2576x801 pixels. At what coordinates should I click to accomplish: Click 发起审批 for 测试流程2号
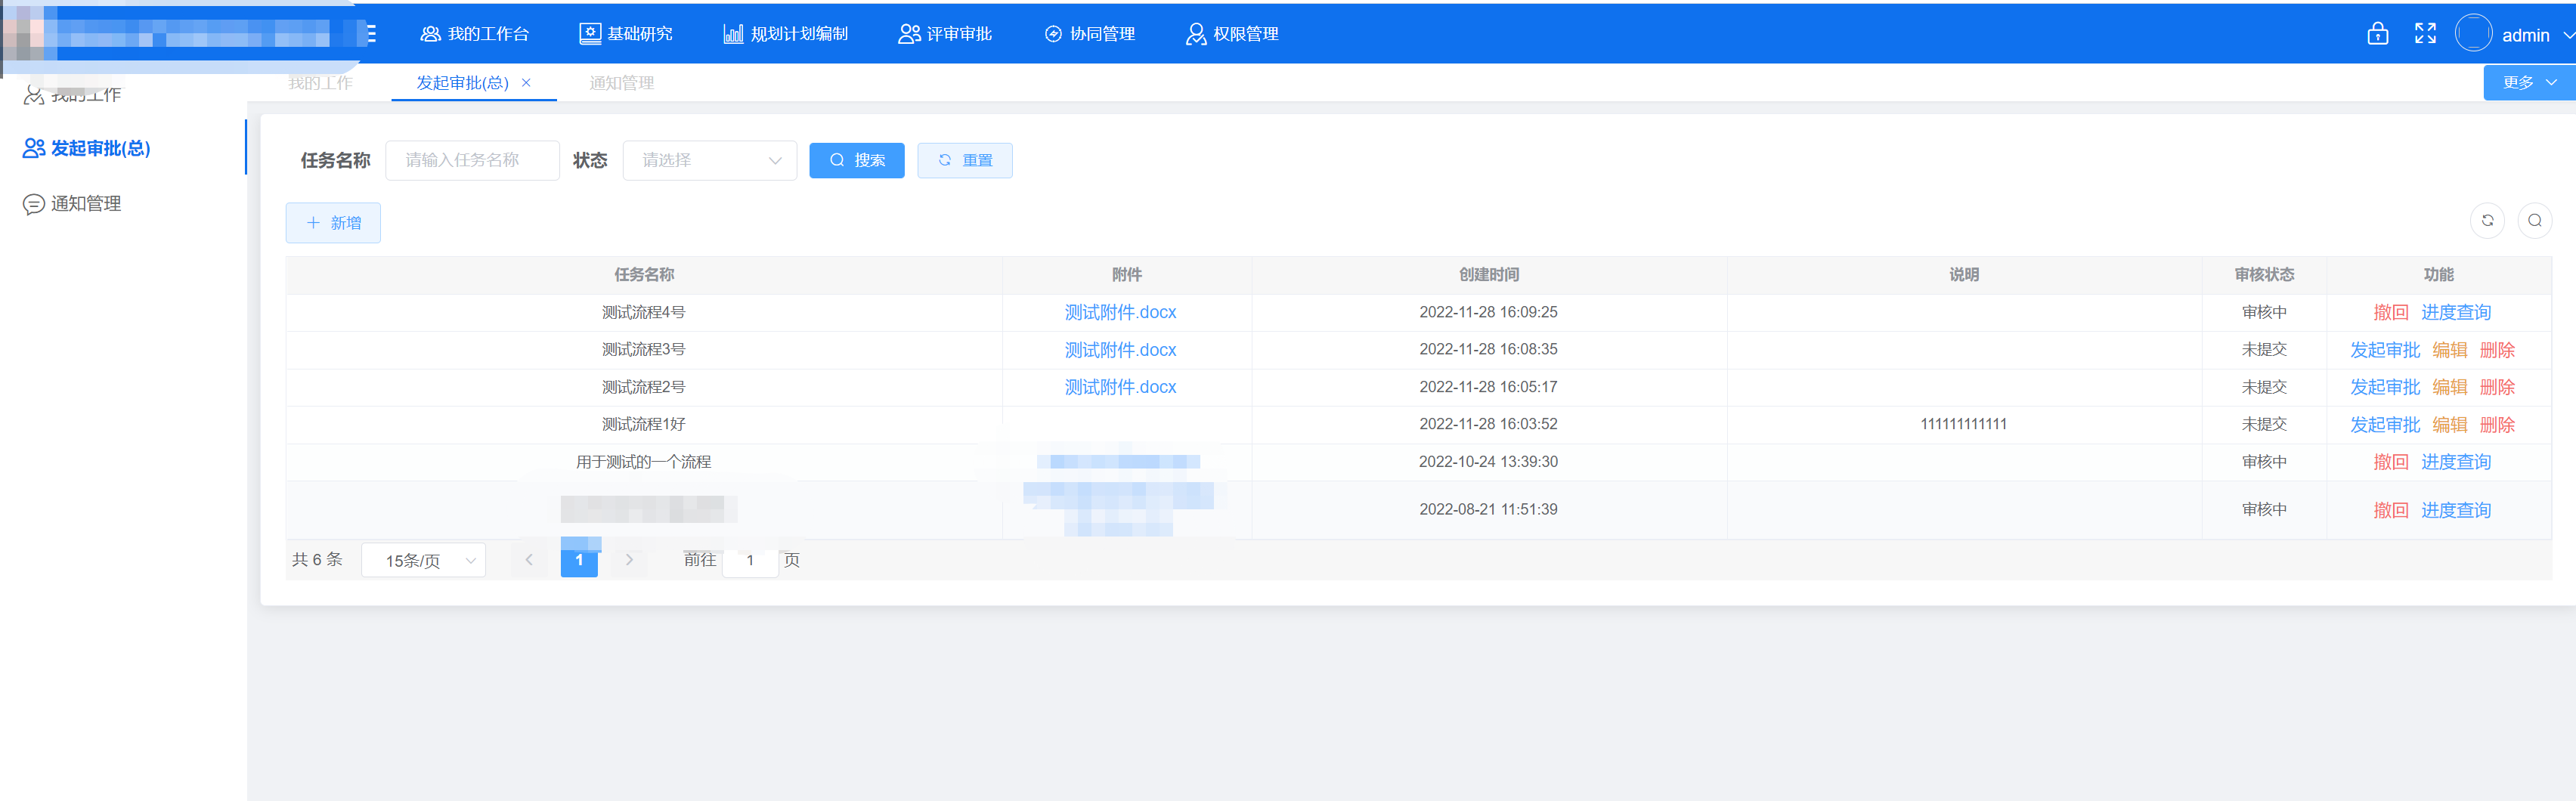pyautogui.click(x=2384, y=387)
